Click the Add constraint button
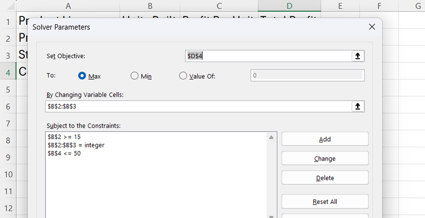 click(325, 139)
